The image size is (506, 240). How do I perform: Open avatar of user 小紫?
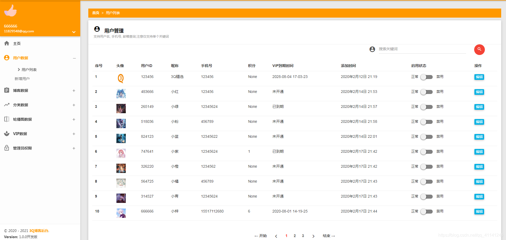(x=121, y=153)
